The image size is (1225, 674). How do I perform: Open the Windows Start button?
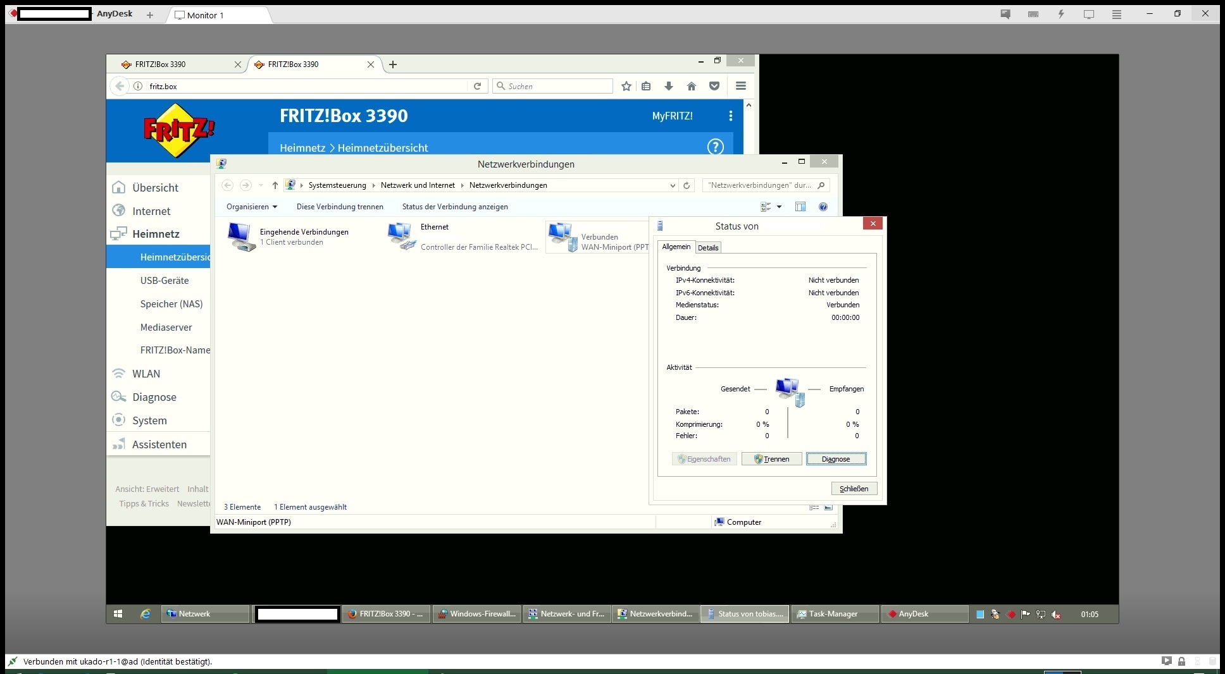[x=118, y=614]
